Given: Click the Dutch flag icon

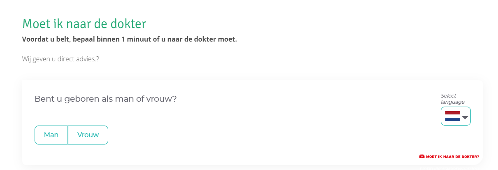Looking at the screenshot, I should 453,116.
